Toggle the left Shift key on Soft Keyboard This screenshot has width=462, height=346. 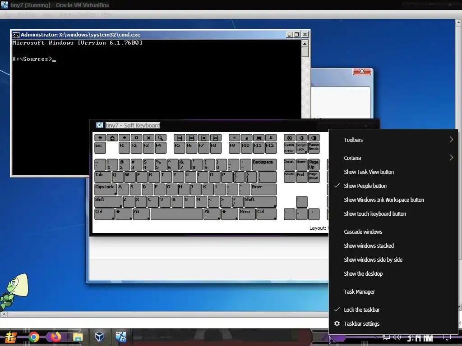click(108, 202)
